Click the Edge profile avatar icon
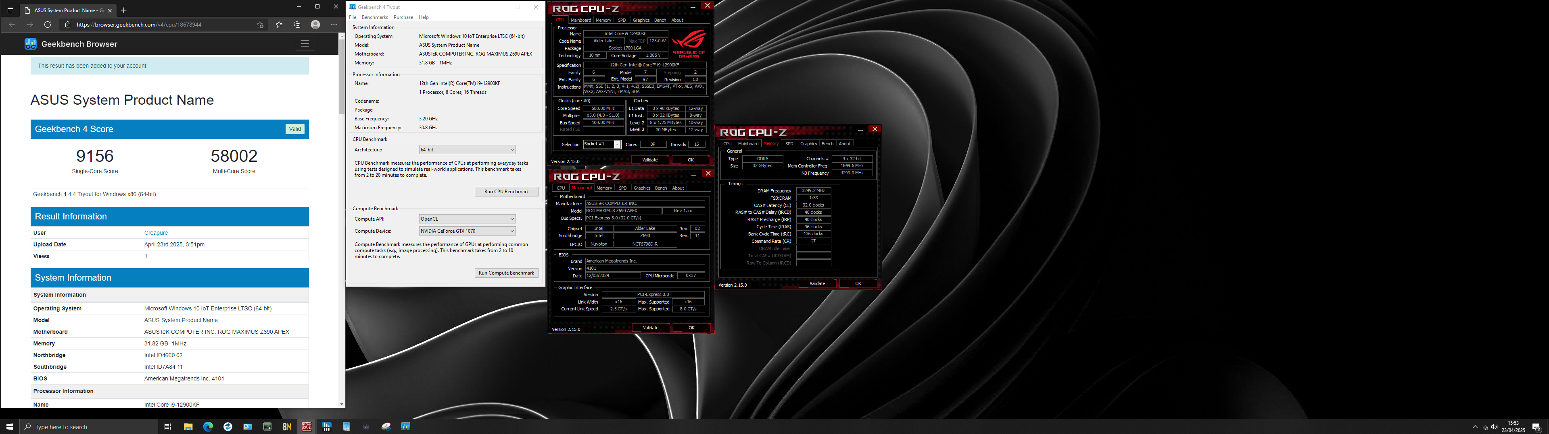 [x=315, y=25]
